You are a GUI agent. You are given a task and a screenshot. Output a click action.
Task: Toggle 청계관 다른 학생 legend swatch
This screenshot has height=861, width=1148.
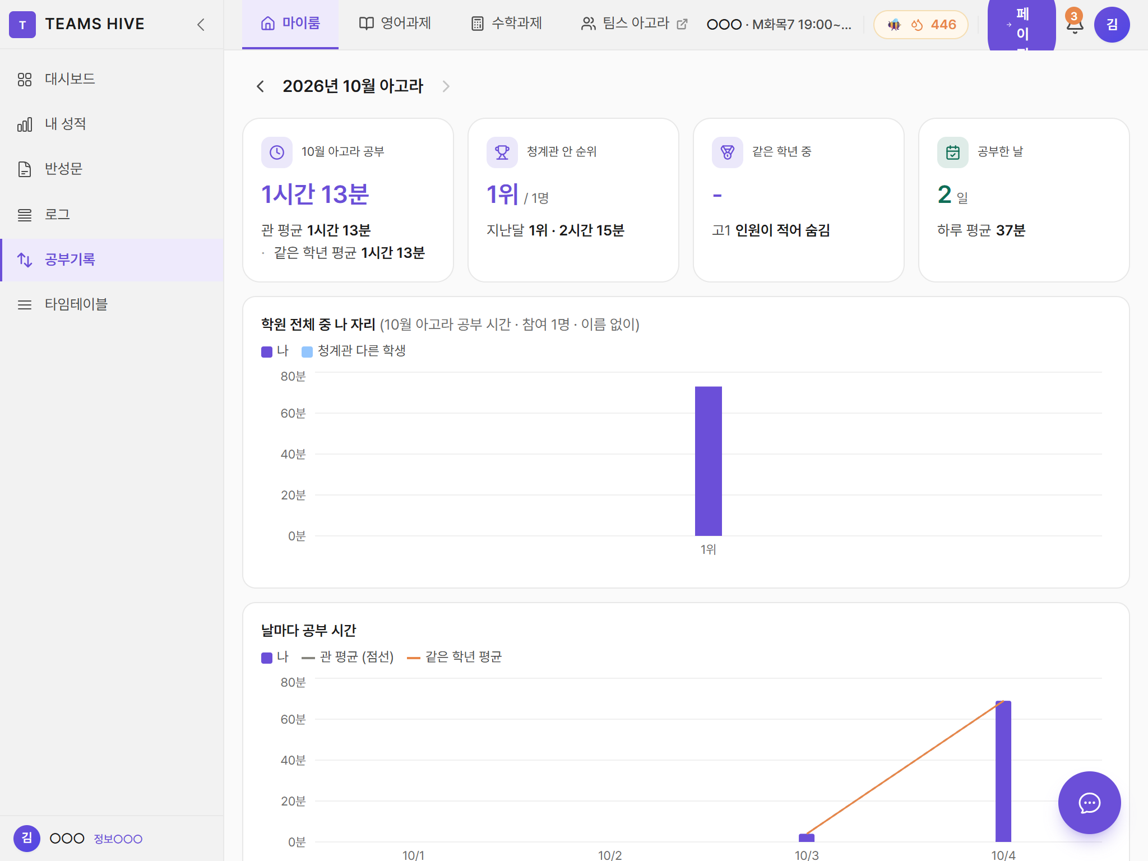coord(307,352)
